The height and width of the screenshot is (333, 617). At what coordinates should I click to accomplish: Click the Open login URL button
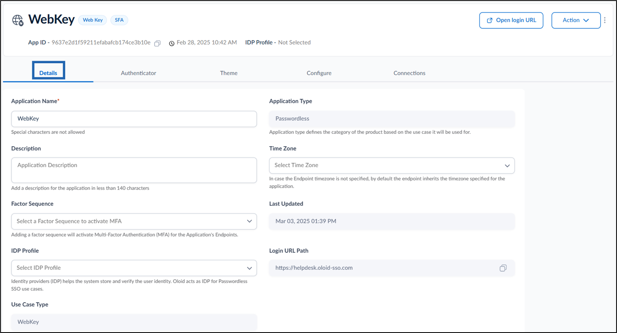(511, 20)
